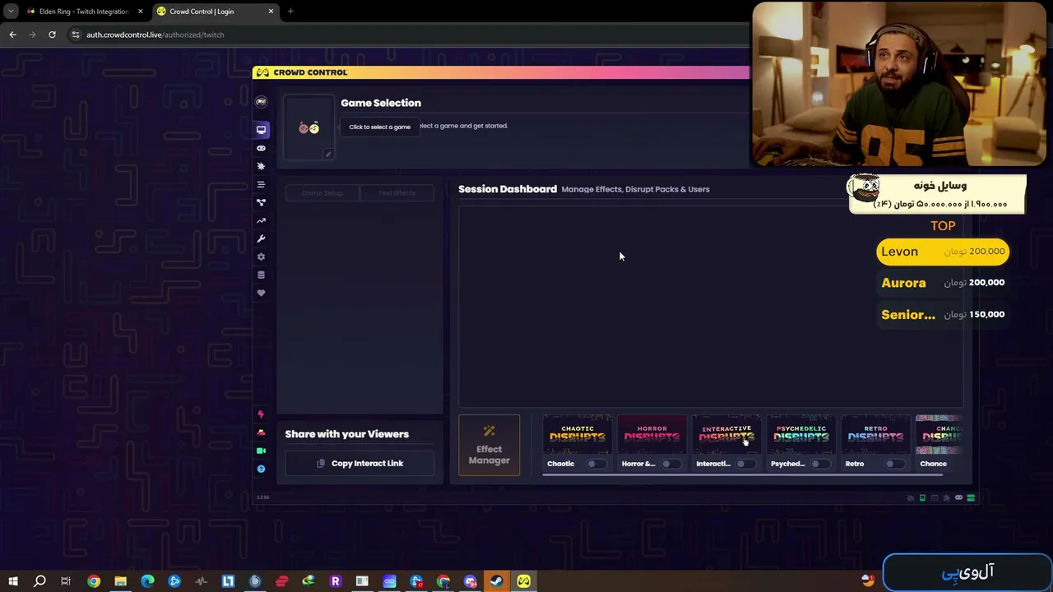Image resolution: width=1053 pixels, height=592 pixels.
Task: Switch to the Crowd Control Login browser tab
Action: pos(215,12)
